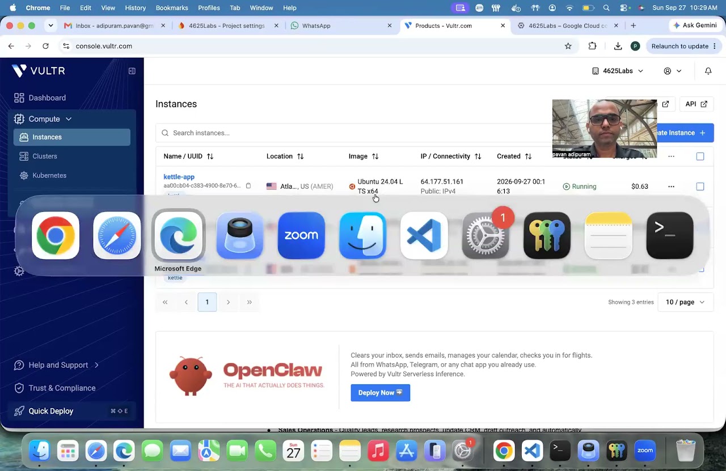Screen dimensions: 726x471
Task: Open Chrome extensions puzzle icon
Action: (592, 46)
